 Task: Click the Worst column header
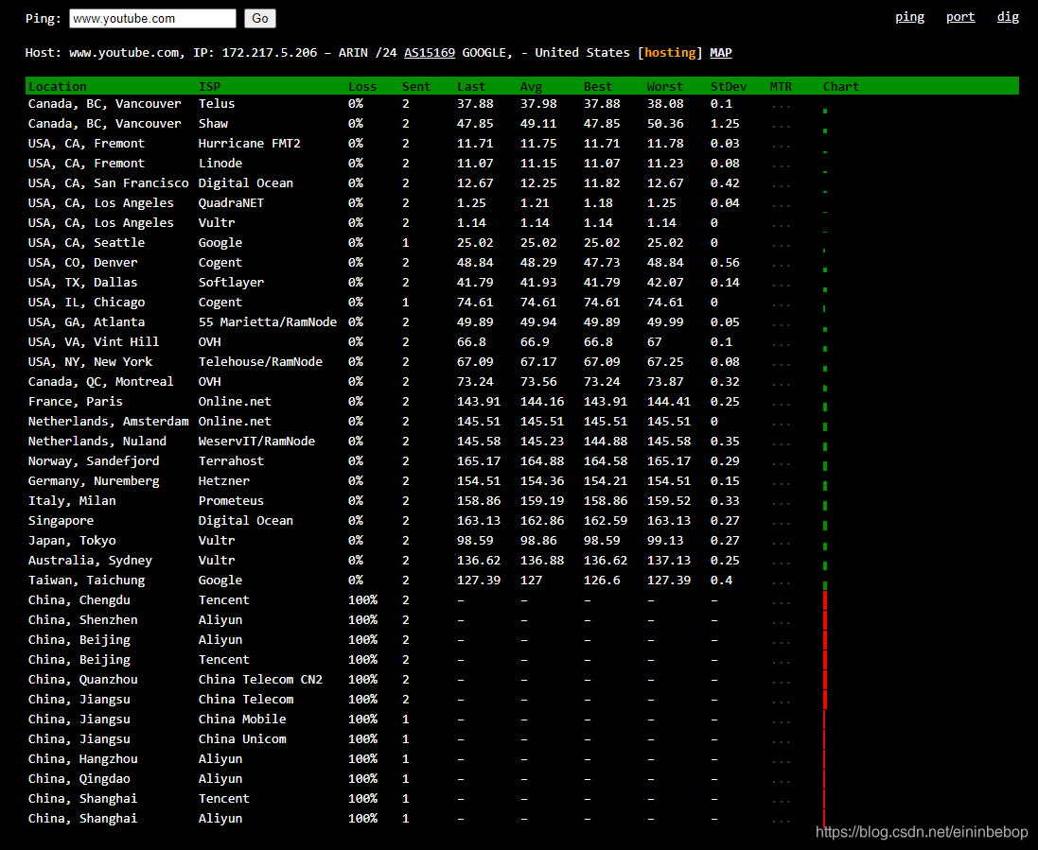pyautogui.click(x=664, y=86)
